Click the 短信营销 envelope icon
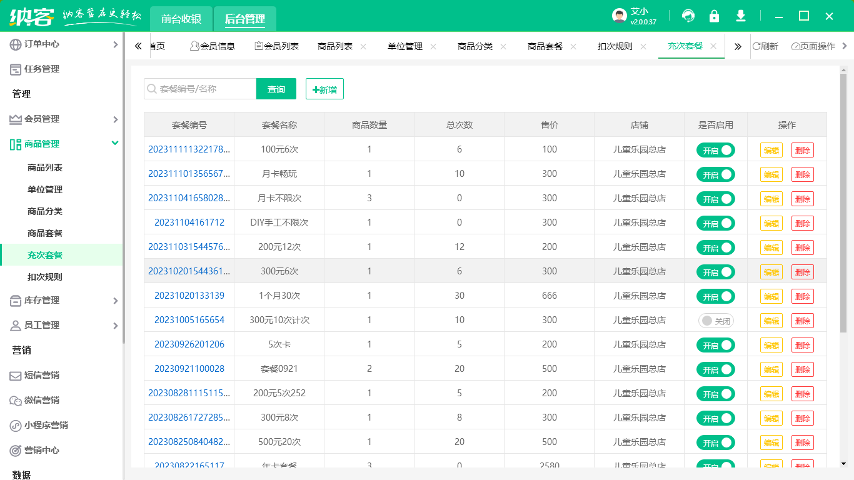The width and height of the screenshot is (854, 480). click(15, 375)
